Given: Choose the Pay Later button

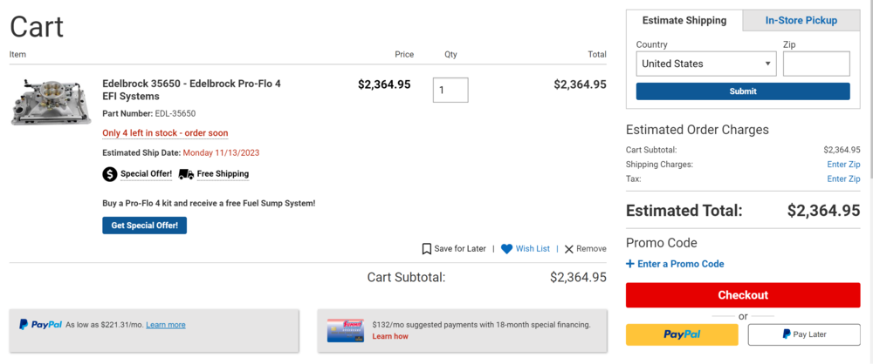Looking at the screenshot, I should 804,334.
